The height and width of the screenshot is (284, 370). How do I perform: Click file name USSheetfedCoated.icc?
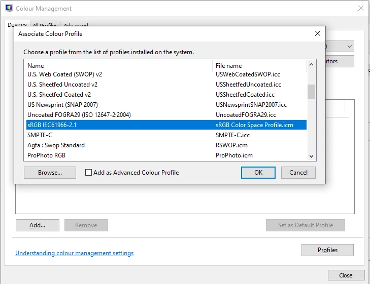point(245,95)
